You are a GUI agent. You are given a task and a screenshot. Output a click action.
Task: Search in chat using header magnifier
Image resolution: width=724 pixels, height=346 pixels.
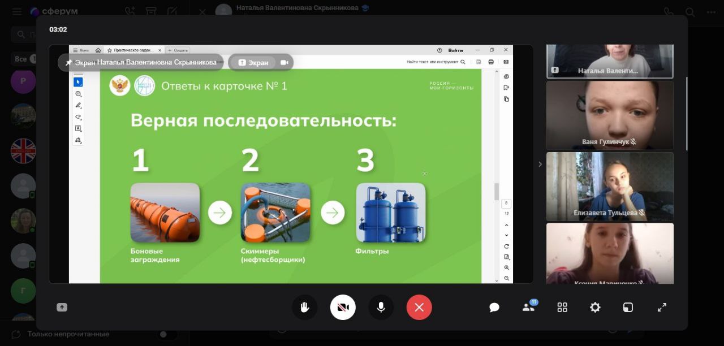click(x=690, y=11)
